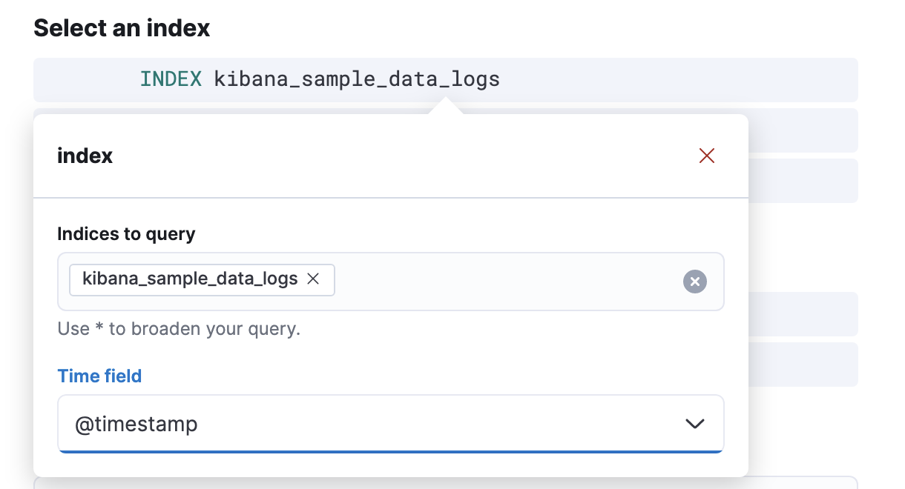
Task: Close the index popover with red X
Action: tap(706, 156)
